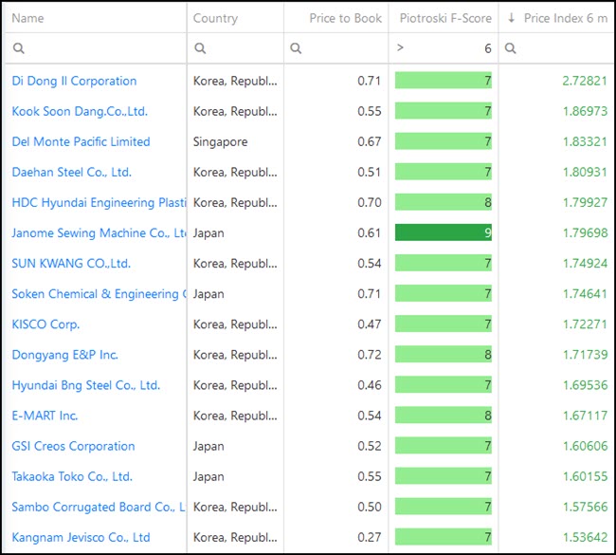Image resolution: width=616 pixels, height=555 pixels.
Task: Select Price to Book value 0.46
Action: click(370, 385)
